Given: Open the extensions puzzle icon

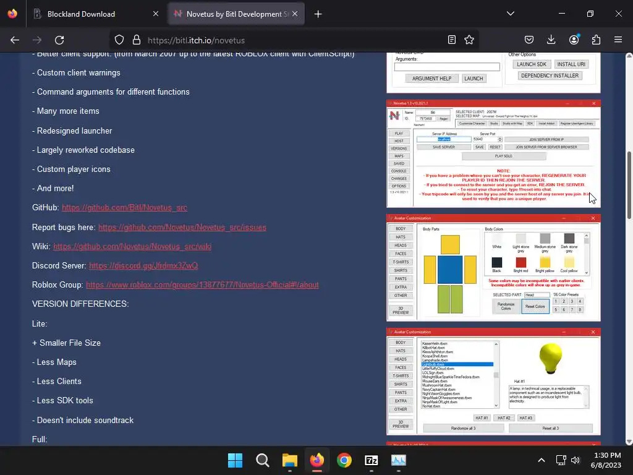Looking at the screenshot, I should coord(596,40).
